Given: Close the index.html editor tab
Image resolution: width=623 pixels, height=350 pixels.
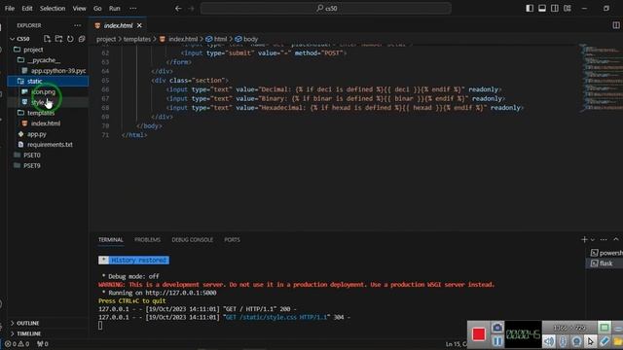Looking at the screenshot, I should click(139, 25).
